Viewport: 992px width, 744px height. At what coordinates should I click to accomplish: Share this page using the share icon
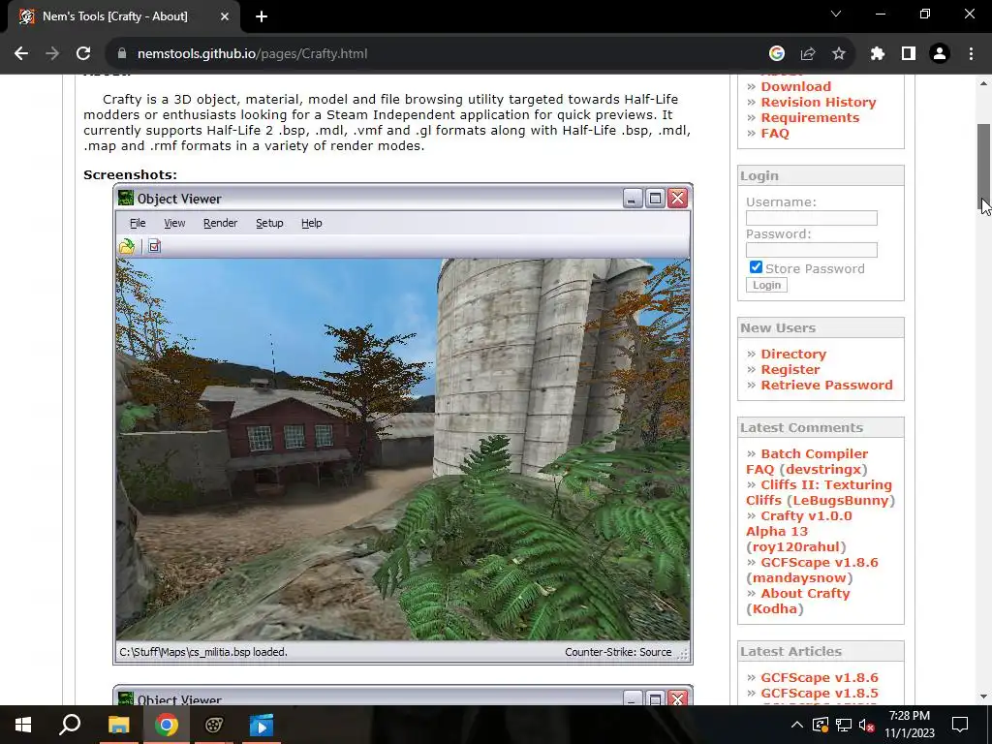pos(808,54)
